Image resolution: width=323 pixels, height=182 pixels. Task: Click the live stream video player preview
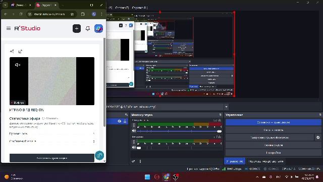[x=52, y=81]
